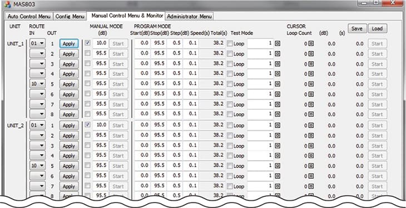This screenshot has width=406, height=208.
Task: Click the Cursor Loop Count icon for UNIT_1 output 8
Action: coord(311,114)
